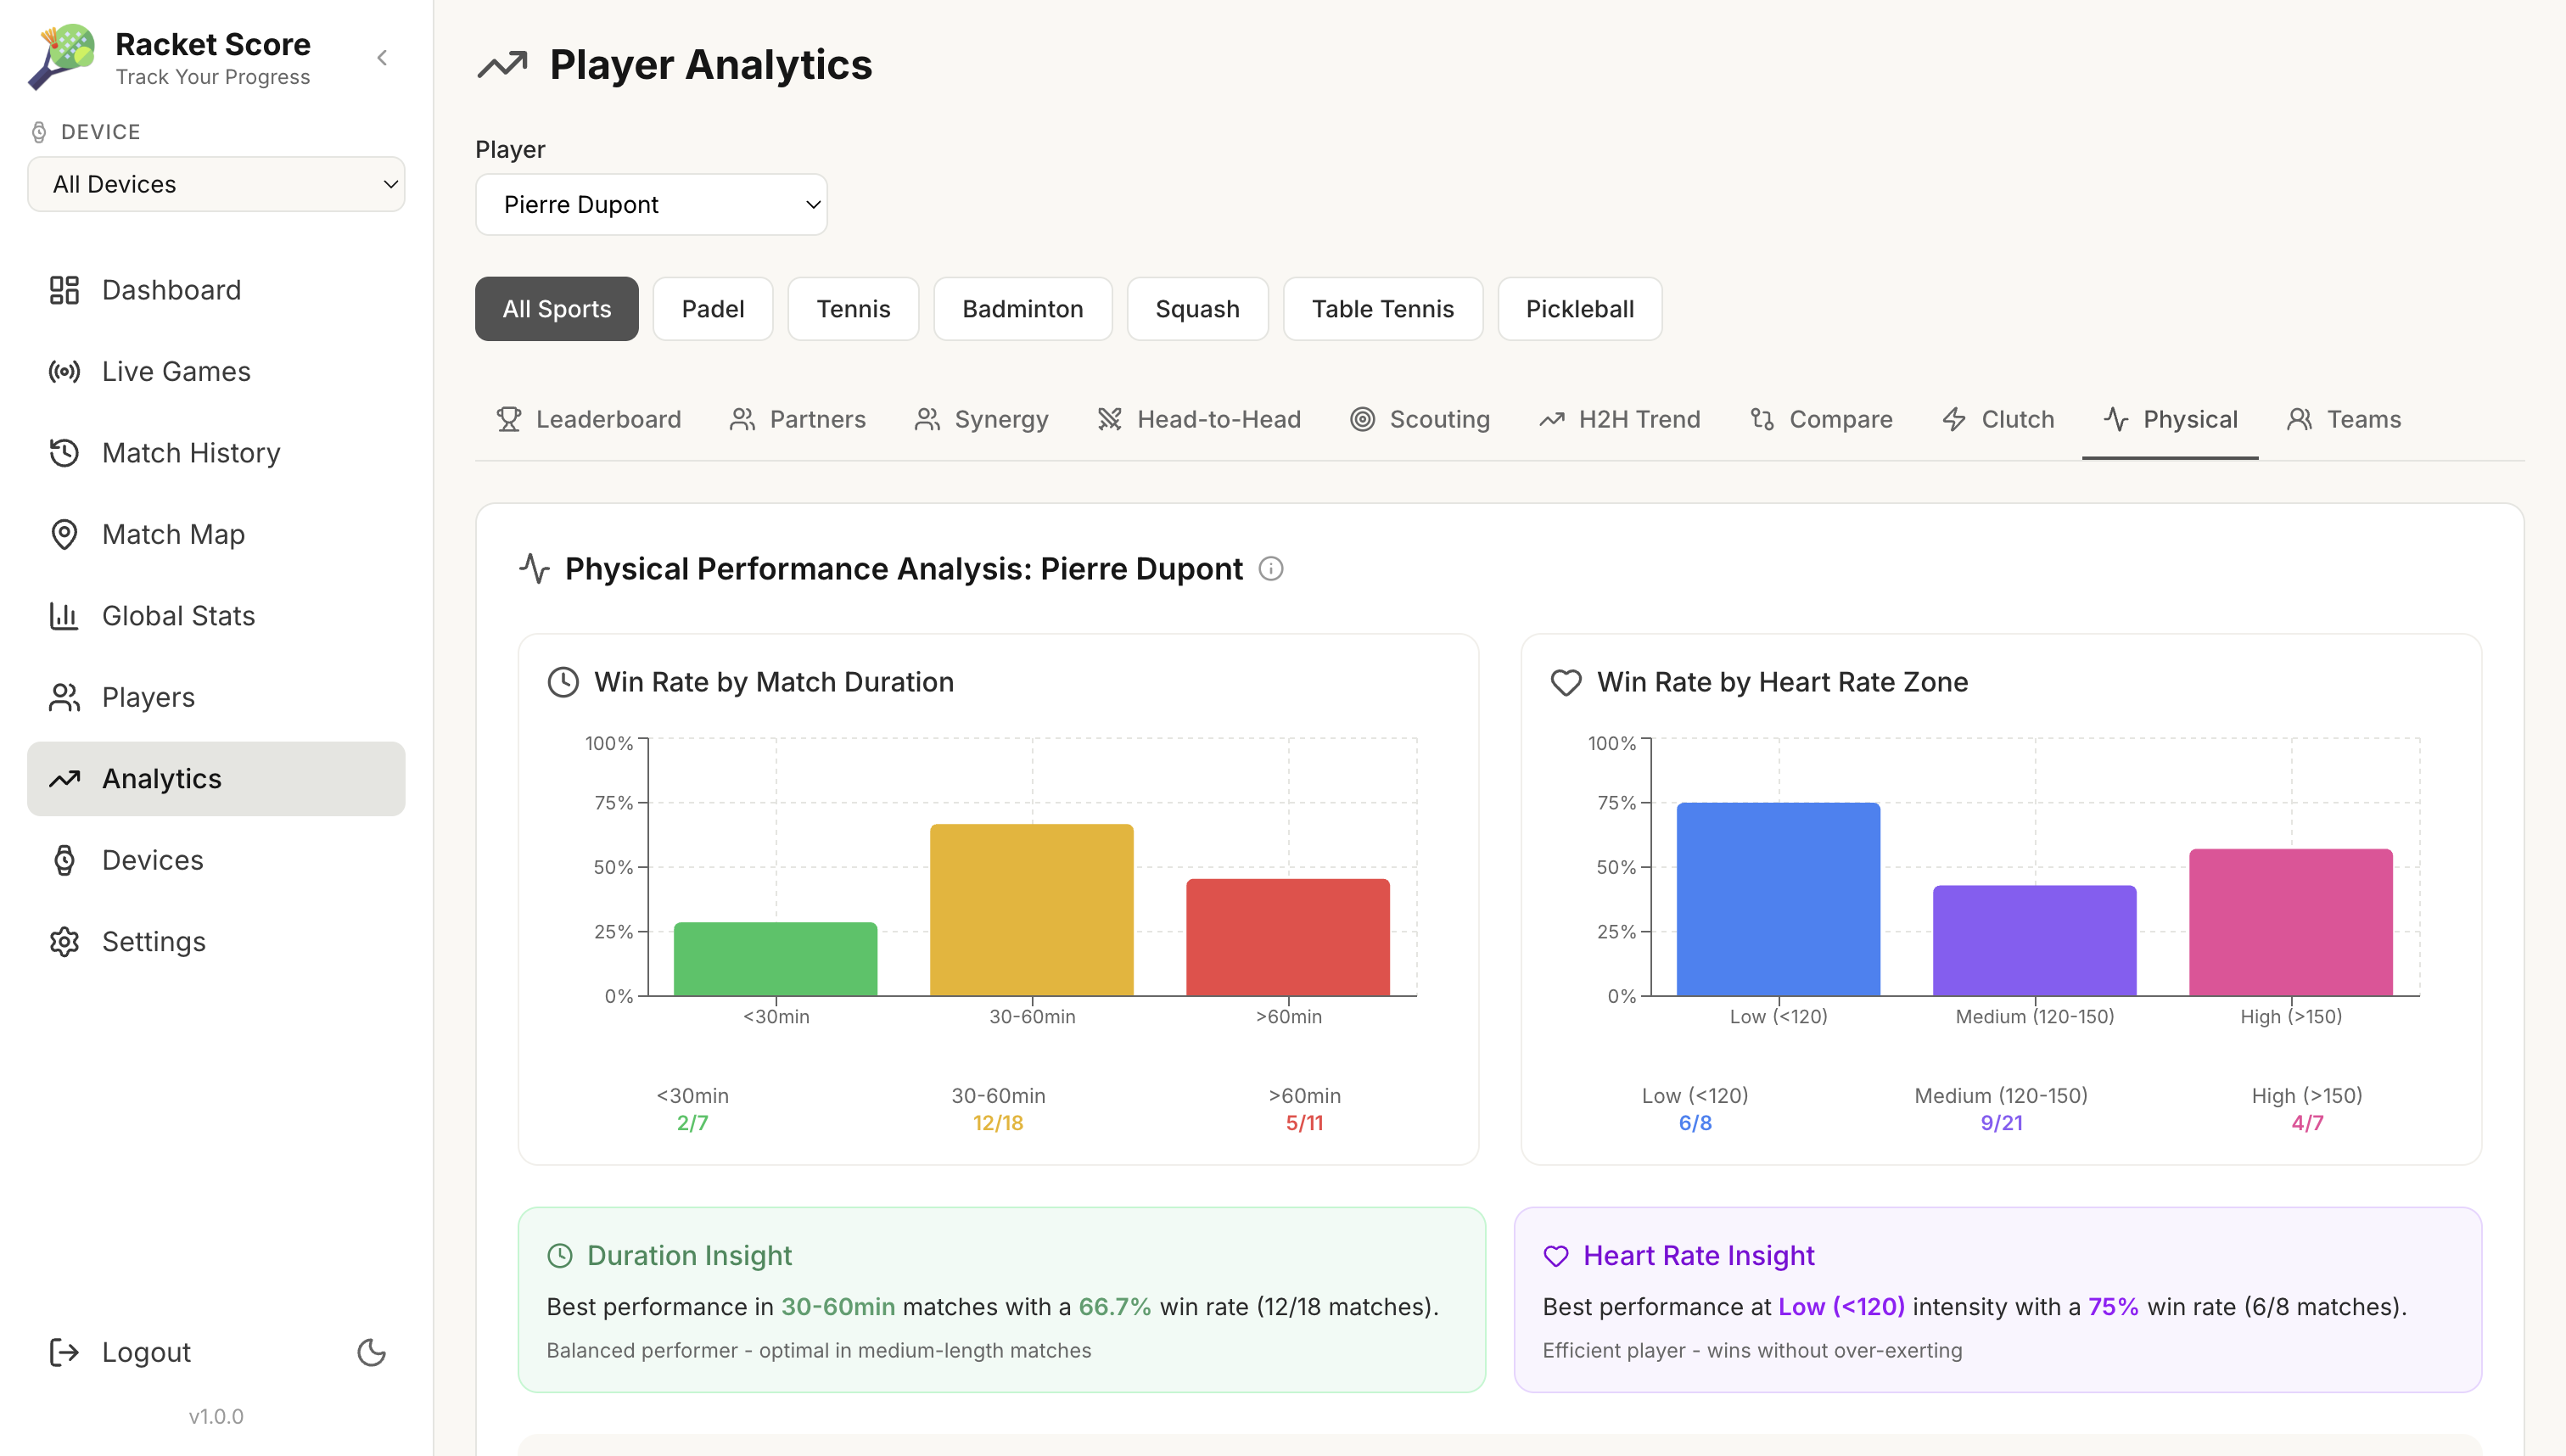Click the info icon beside Physical Performance Analysis
The width and height of the screenshot is (2566, 1456).
pos(1270,569)
